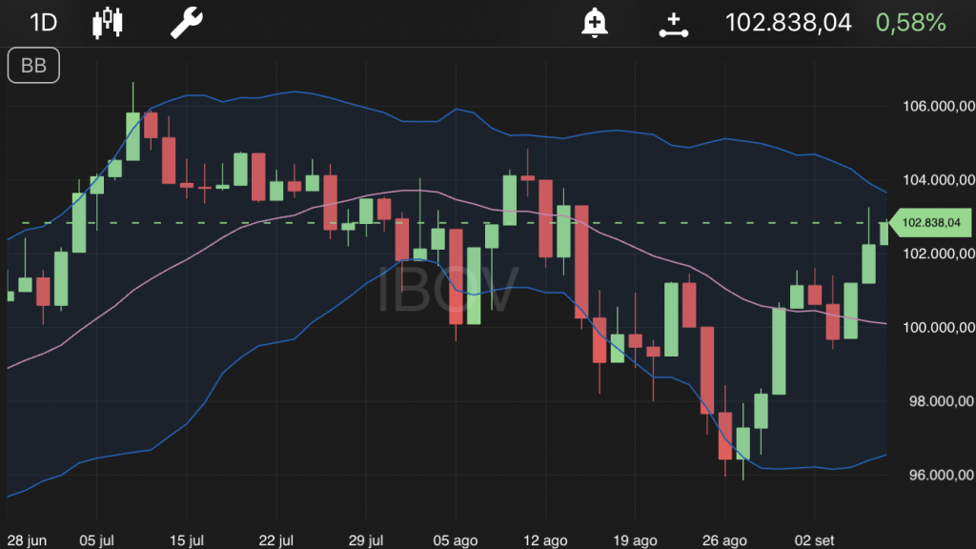Open chart settings wrench icon

(x=187, y=23)
